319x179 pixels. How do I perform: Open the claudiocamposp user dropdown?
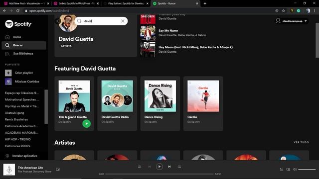pos(292,21)
